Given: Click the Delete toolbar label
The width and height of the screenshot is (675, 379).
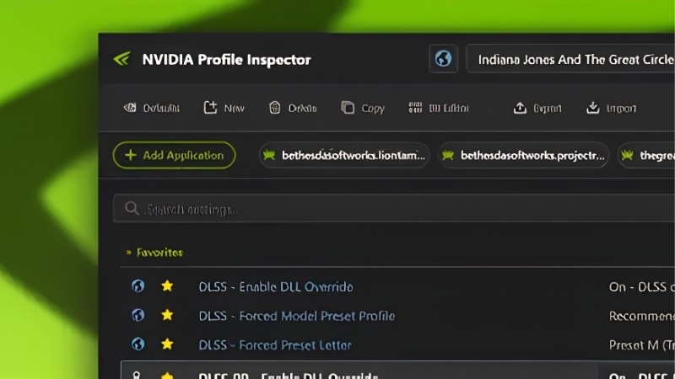Looking at the screenshot, I should coord(303,109).
